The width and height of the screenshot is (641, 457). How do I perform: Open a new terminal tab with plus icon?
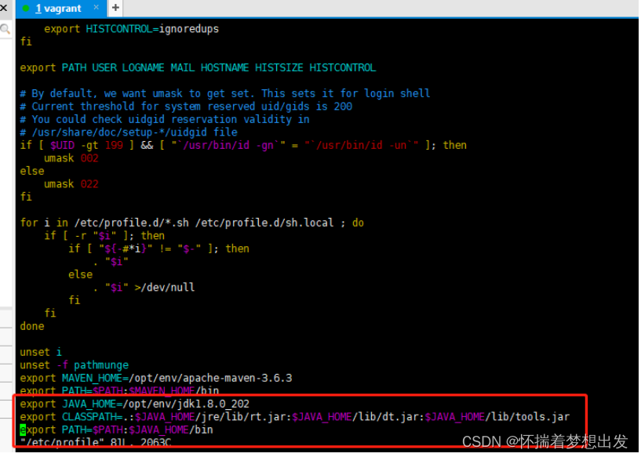(x=115, y=8)
